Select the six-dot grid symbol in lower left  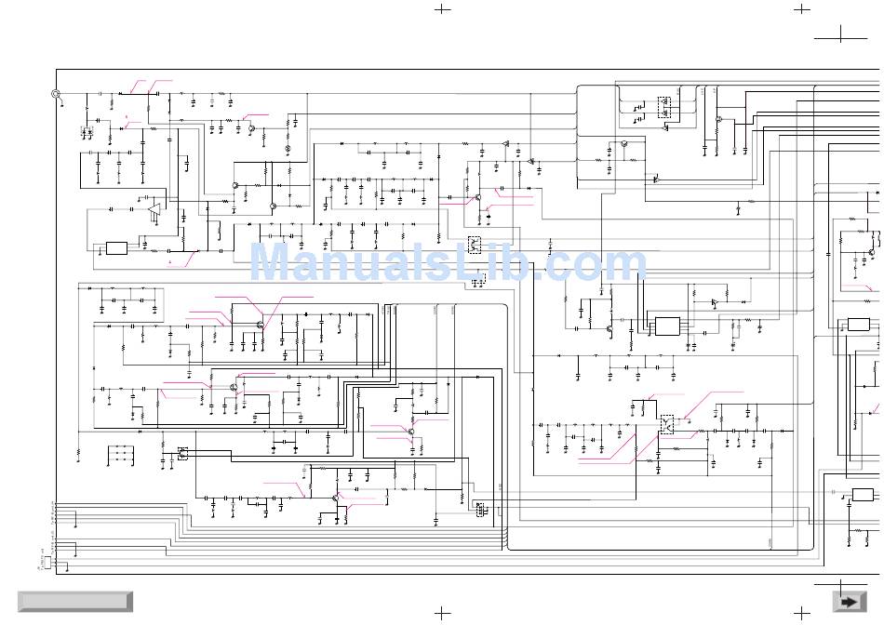pyautogui.click(x=119, y=456)
